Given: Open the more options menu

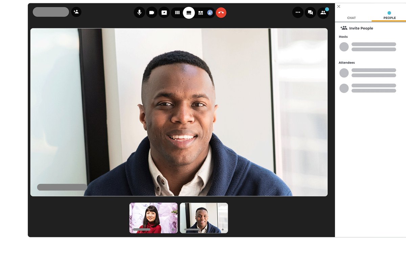Looking at the screenshot, I should (298, 12).
